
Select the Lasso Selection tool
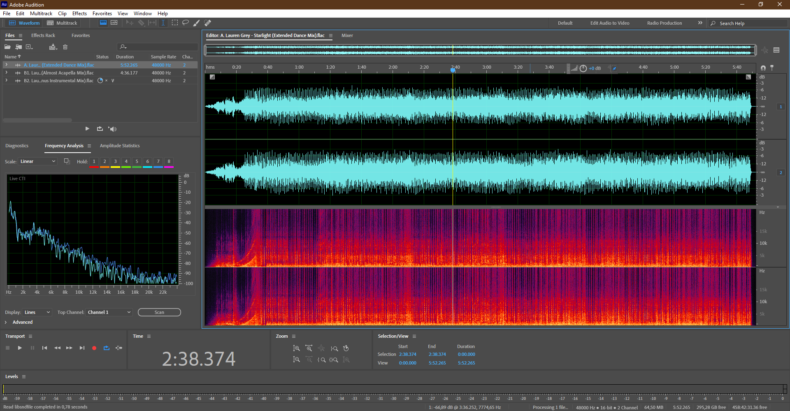coord(186,23)
